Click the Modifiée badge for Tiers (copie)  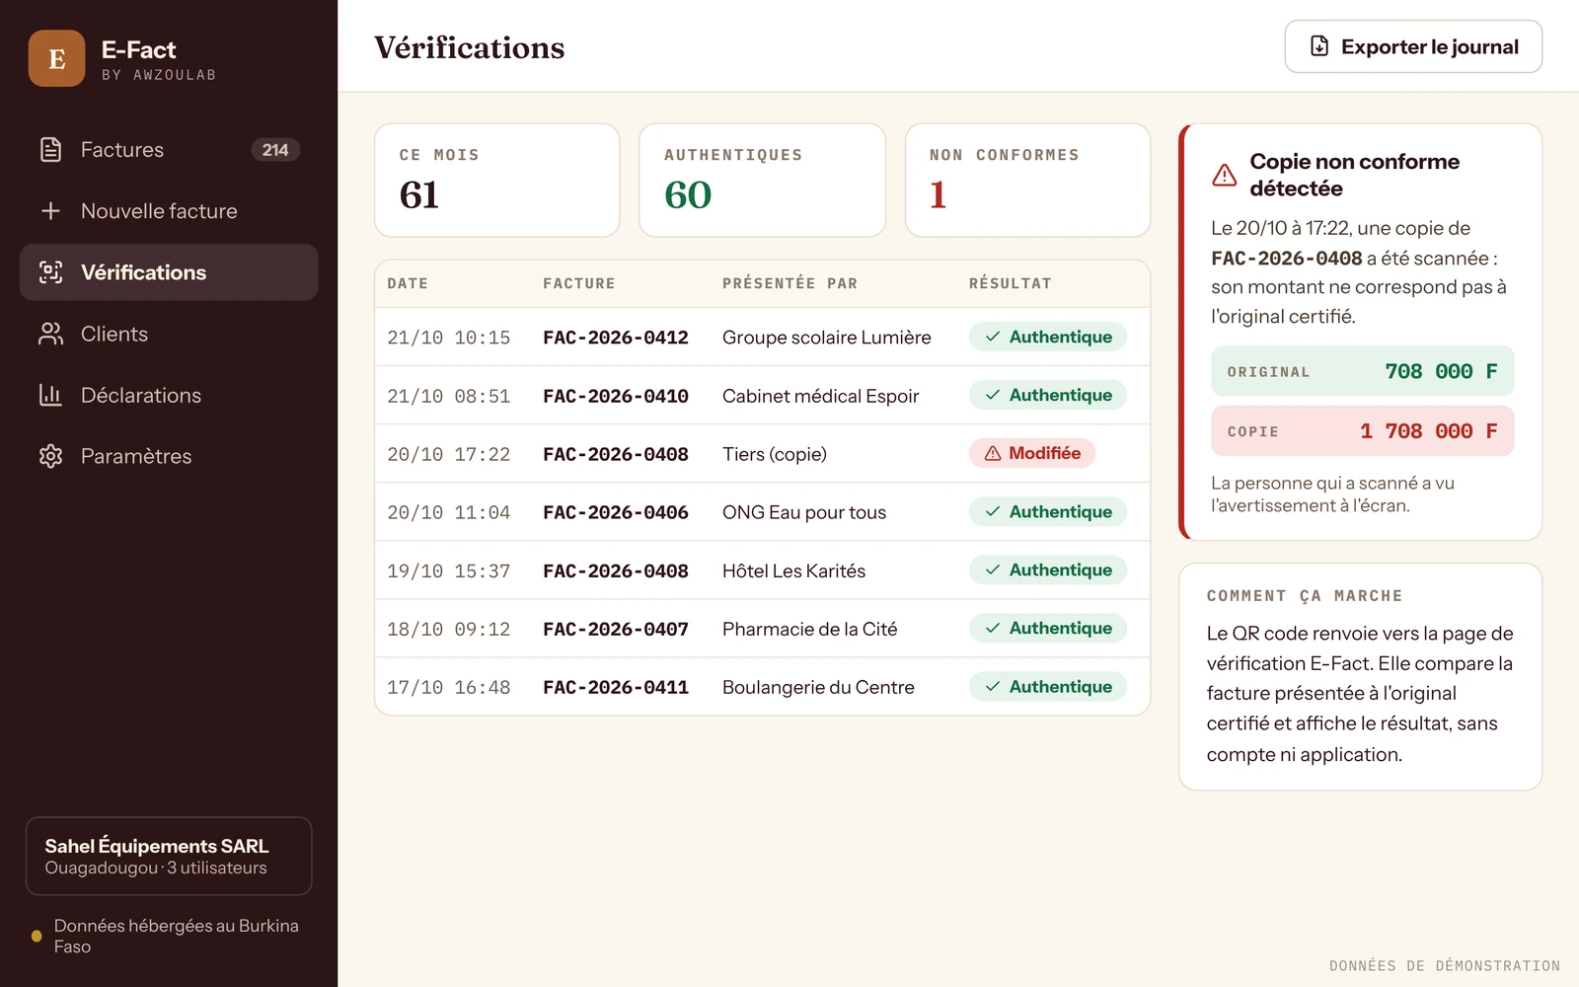pyautogui.click(x=1032, y=453)
